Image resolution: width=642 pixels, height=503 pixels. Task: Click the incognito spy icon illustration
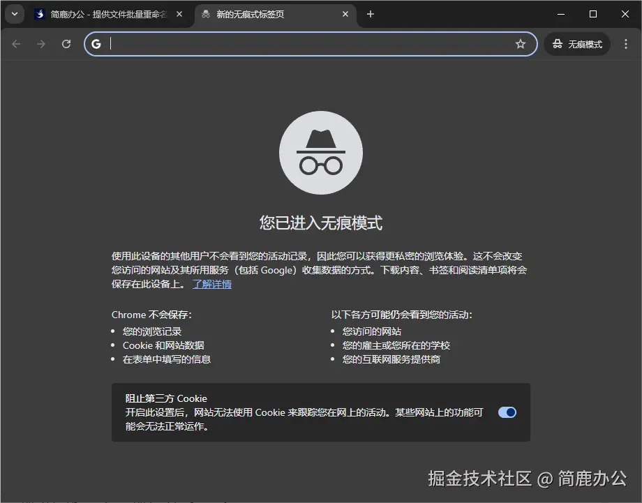[321, 152]
